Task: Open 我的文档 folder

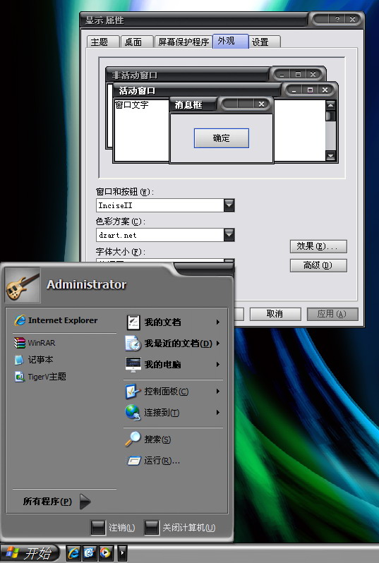Action: 173,322
